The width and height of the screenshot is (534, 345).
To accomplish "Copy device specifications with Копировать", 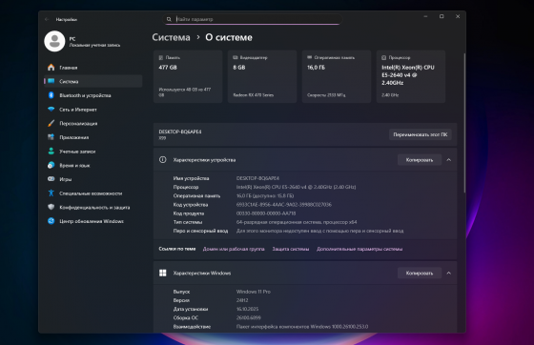I will (420, 159).
